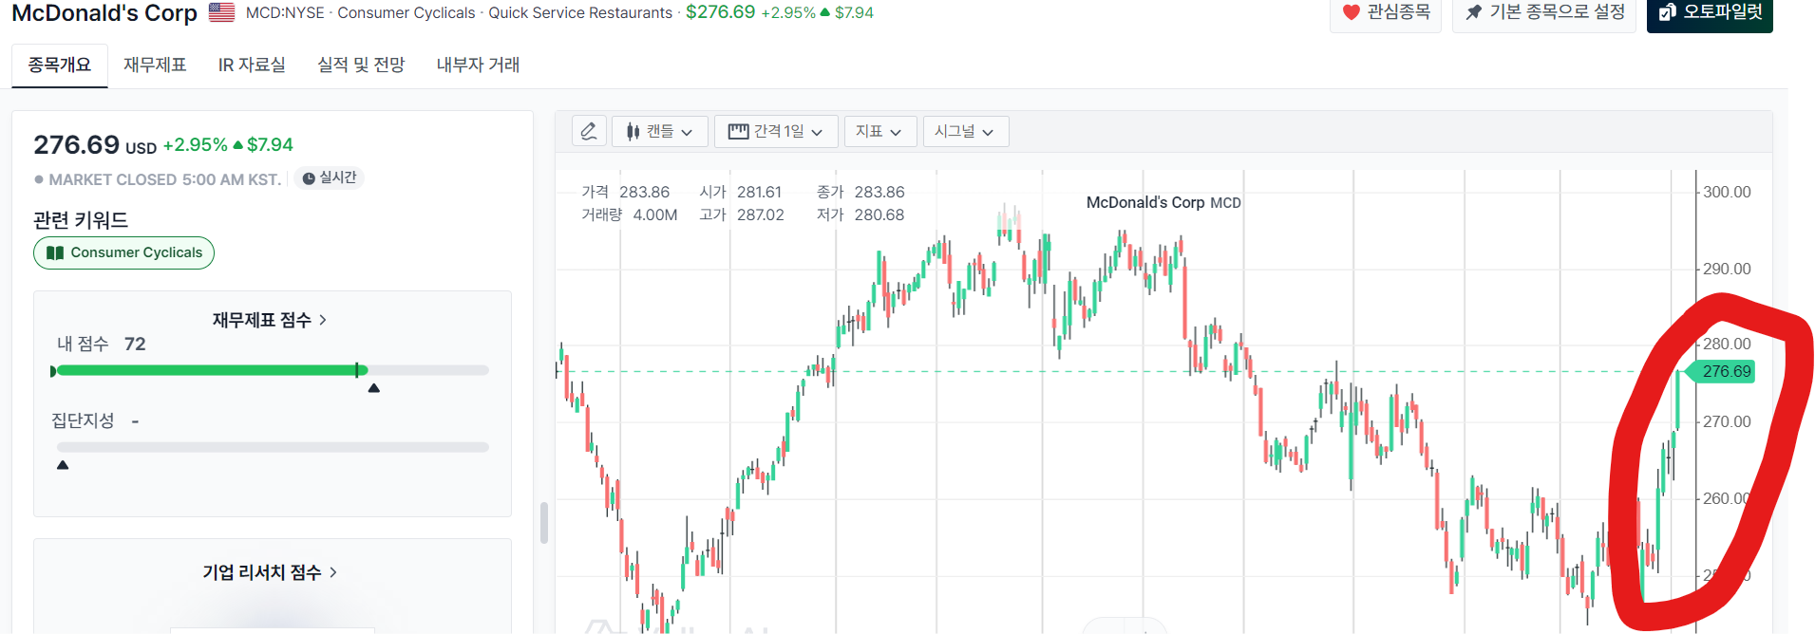Click the candlestick icon in 캔들 button
The width and height of the screenshot is (1815, 634).
pyautogui.click(x=633, y=131)
